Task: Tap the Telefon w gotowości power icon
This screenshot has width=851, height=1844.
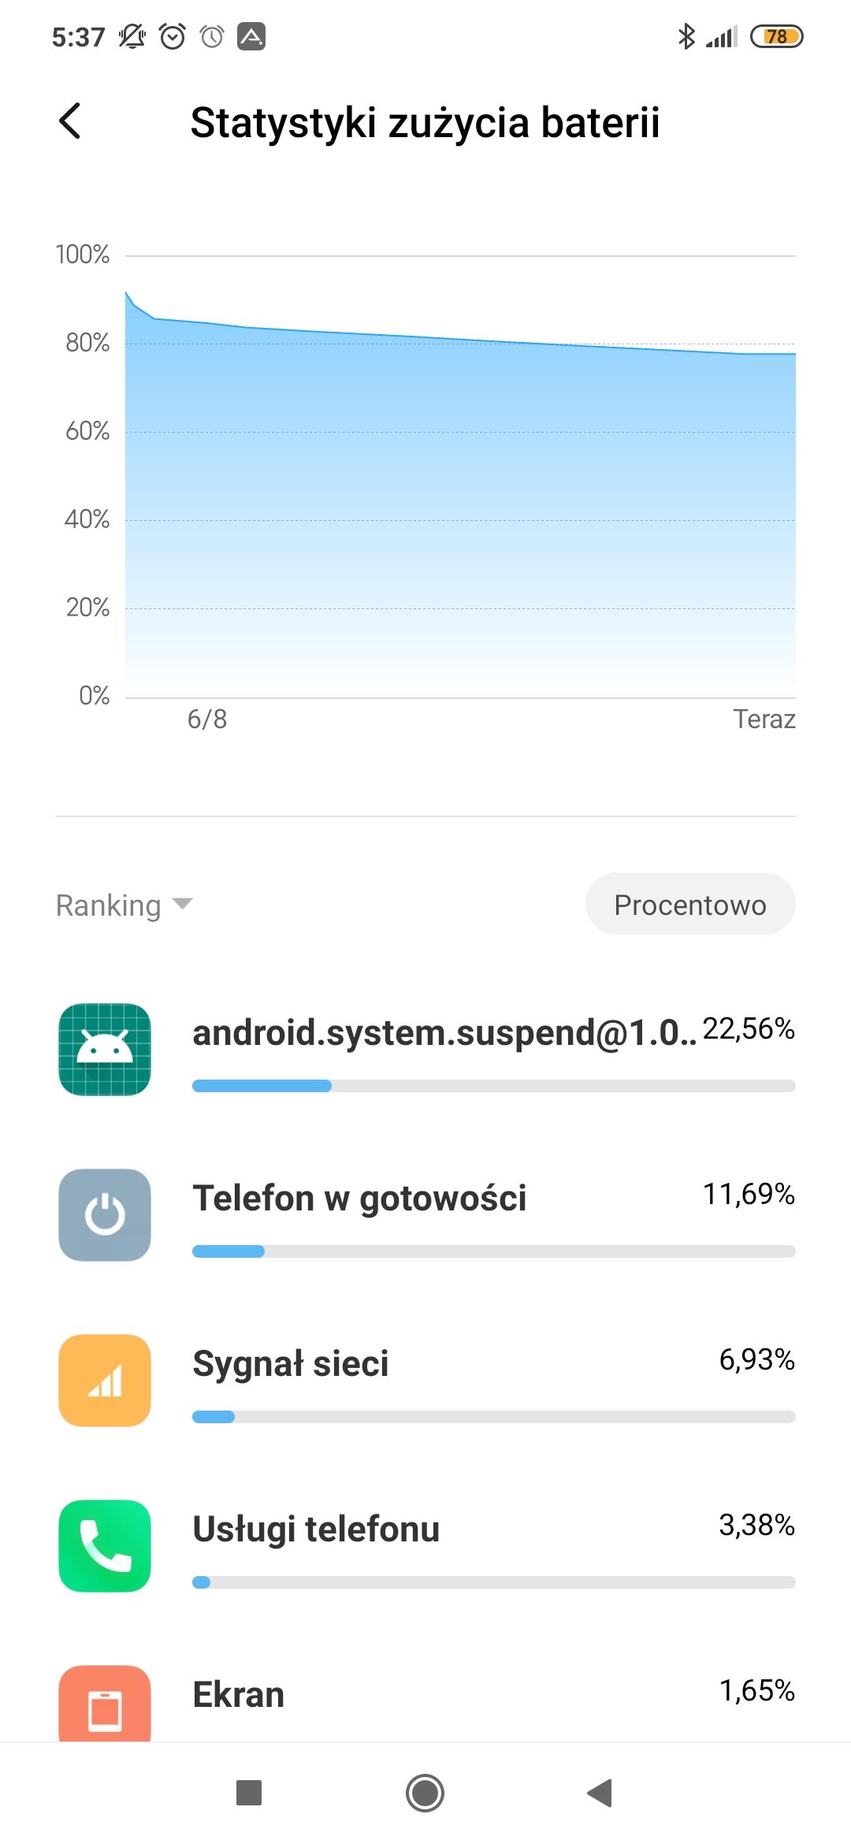Action: pyautogui.click(x=105, y=1215)
